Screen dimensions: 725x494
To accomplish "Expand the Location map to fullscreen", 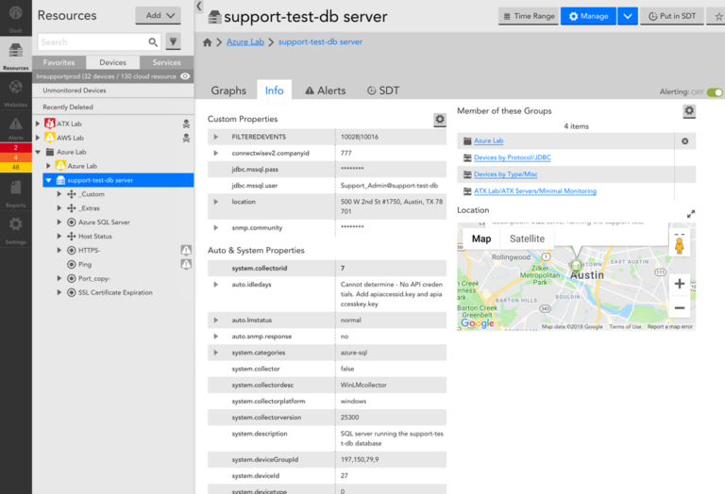I will tap(691, 214).
